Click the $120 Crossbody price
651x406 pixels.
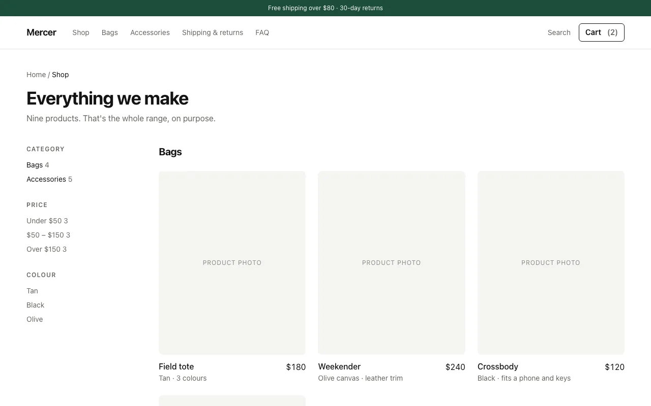(x=614, y=367)
